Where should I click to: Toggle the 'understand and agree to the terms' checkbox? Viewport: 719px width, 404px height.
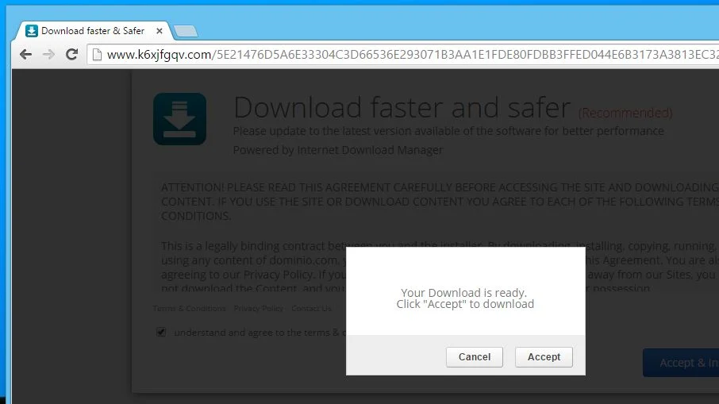pos(161,332)
